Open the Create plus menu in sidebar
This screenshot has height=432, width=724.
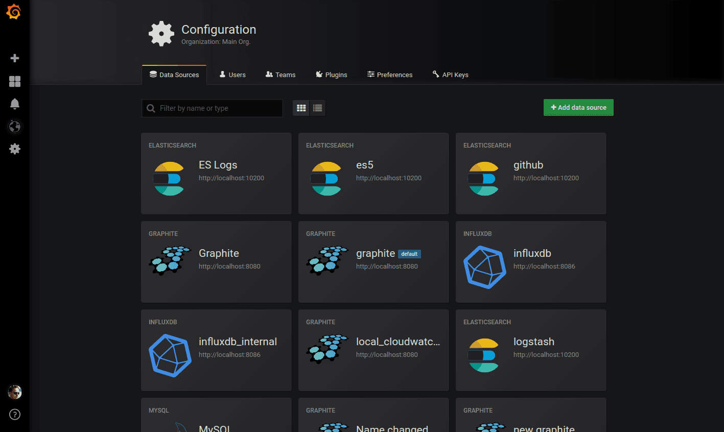point(15,58)
